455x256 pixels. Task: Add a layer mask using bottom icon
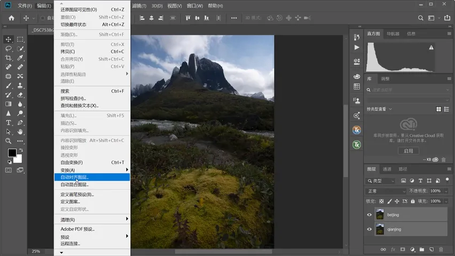403,249
